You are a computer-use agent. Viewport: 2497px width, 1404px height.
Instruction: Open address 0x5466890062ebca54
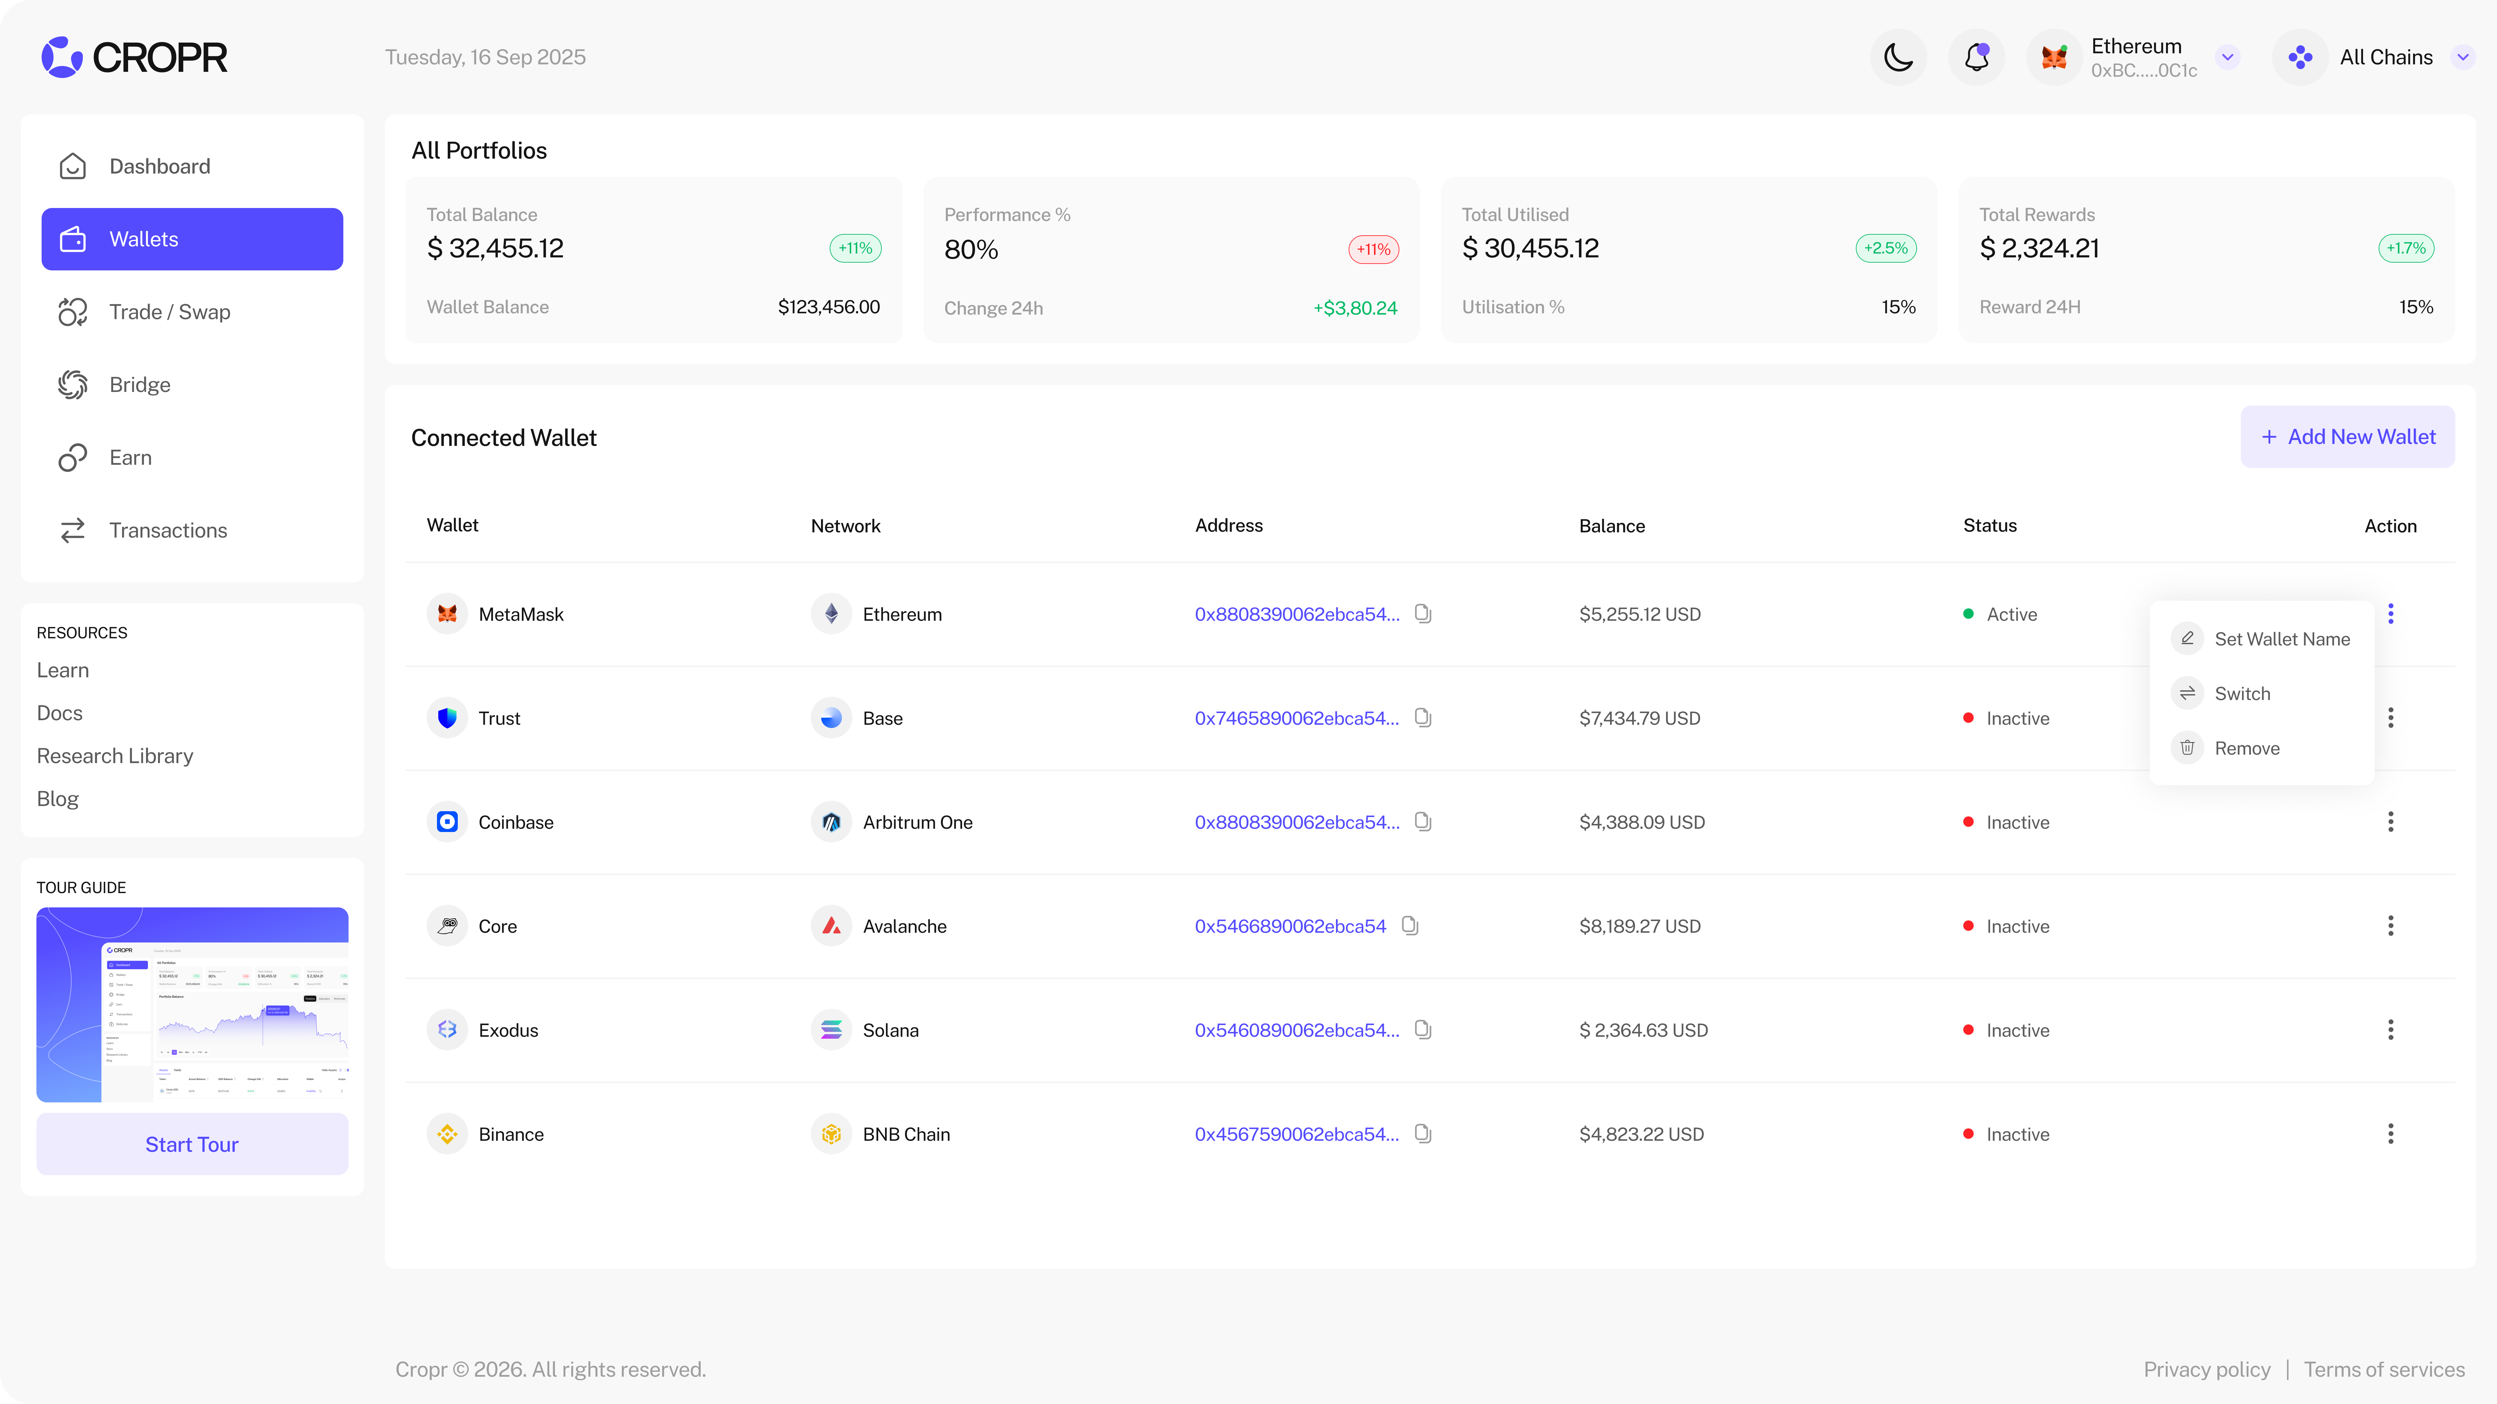coord(1290,926)
